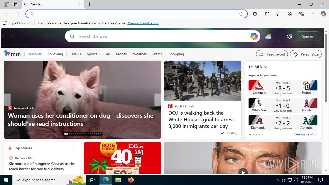
Task: Open Task View in taskbar
Action: (x=93, y=180)
